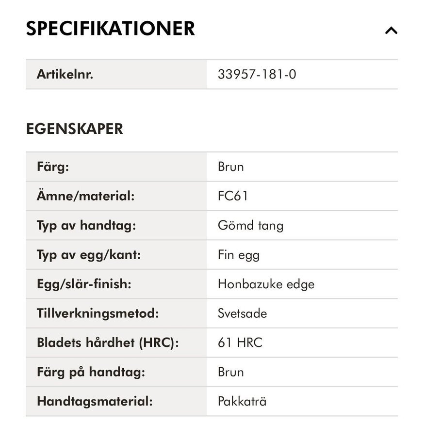Click the Typ av handtag: label
The height and width of the screenshot is (436, 424).
pos(86,225)
